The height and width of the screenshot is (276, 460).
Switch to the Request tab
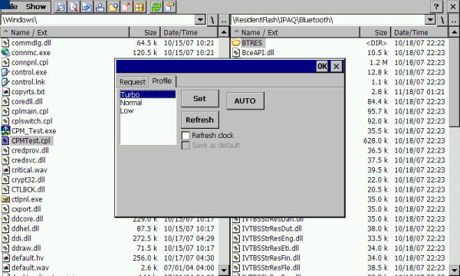[133, 82]
